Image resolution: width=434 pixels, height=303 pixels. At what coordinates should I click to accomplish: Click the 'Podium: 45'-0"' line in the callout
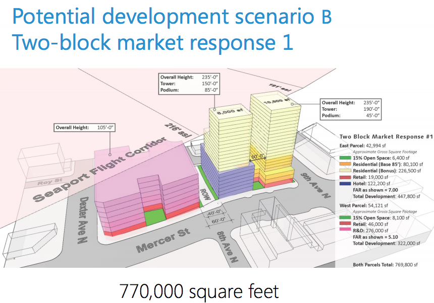(x=351, y=116)
